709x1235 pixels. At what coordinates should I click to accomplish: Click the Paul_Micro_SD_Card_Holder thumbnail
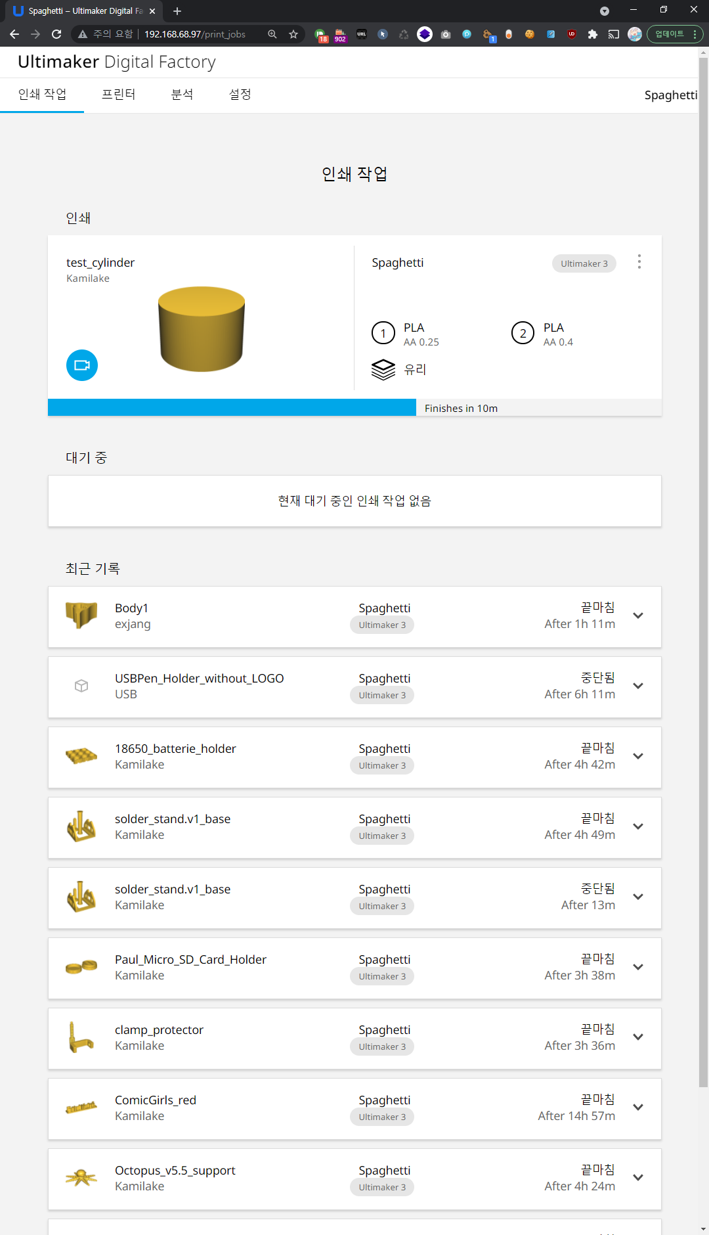81,967
